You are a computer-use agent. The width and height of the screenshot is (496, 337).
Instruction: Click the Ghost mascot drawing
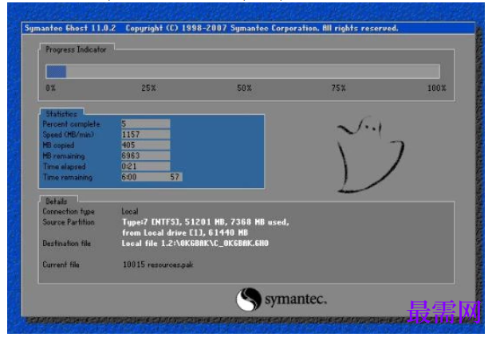tap(370, 154)
